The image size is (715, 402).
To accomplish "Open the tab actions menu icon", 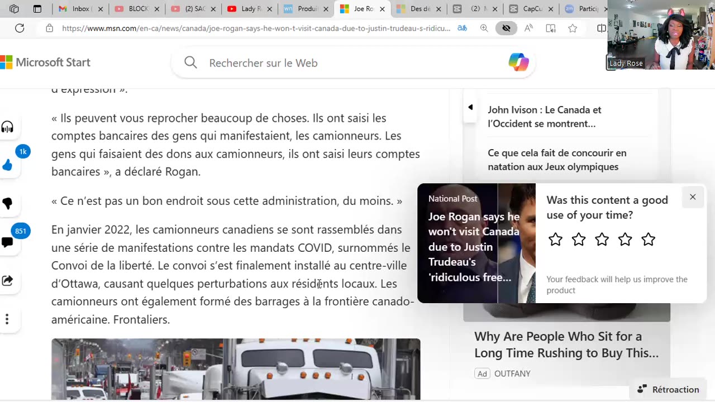I will (x=37, y=9).
